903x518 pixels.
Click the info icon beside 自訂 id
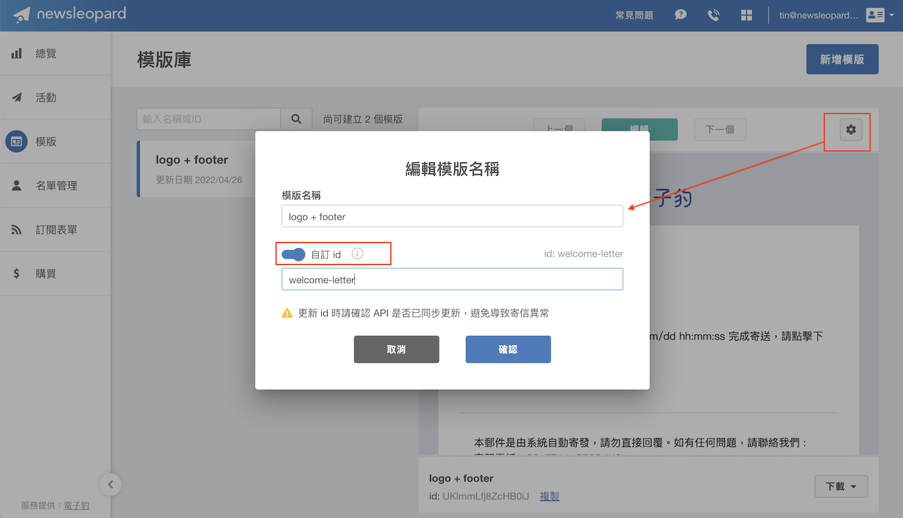(x=357, y=254)
